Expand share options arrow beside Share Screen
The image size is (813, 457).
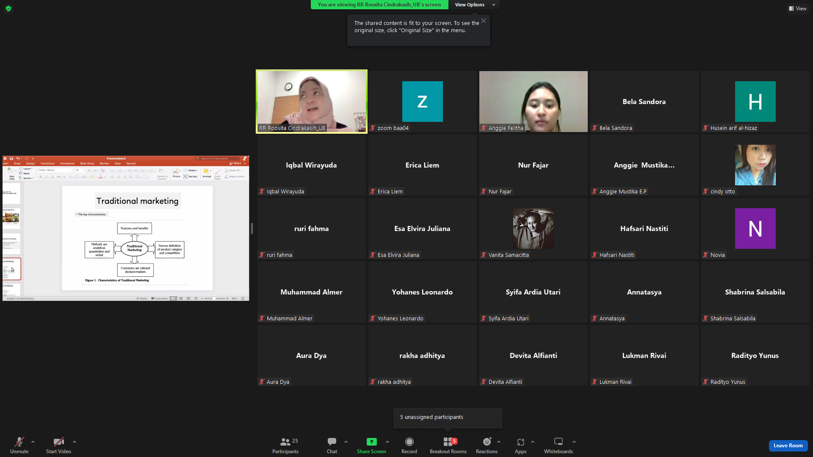[x=387, y=442]
